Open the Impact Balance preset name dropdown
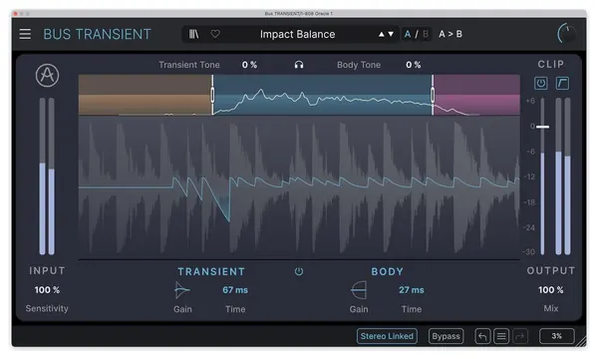Image resolution: width=598 pixels, height=359 pixels. pos(297,34)
